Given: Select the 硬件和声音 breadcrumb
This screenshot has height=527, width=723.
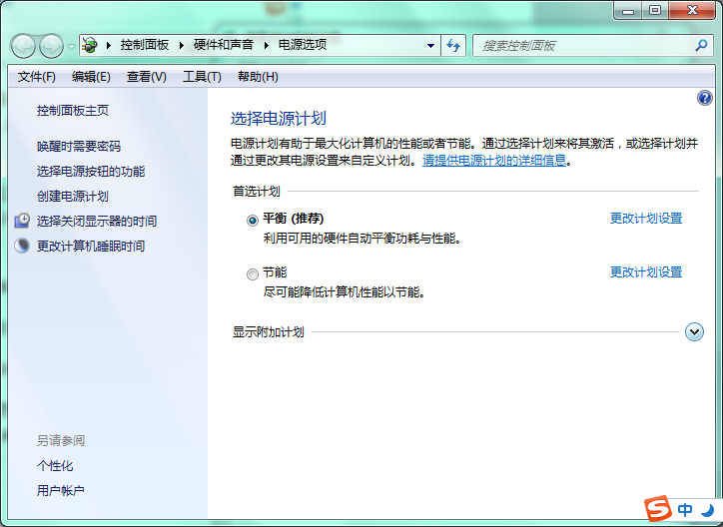Looking at the screenshot, I should (x=224, y=45).
